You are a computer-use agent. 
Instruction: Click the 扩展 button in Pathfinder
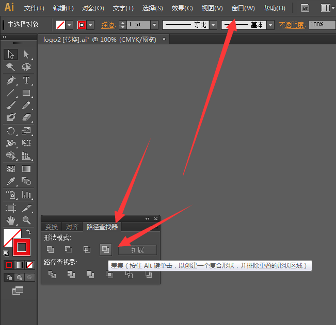[x=137, y=250]
